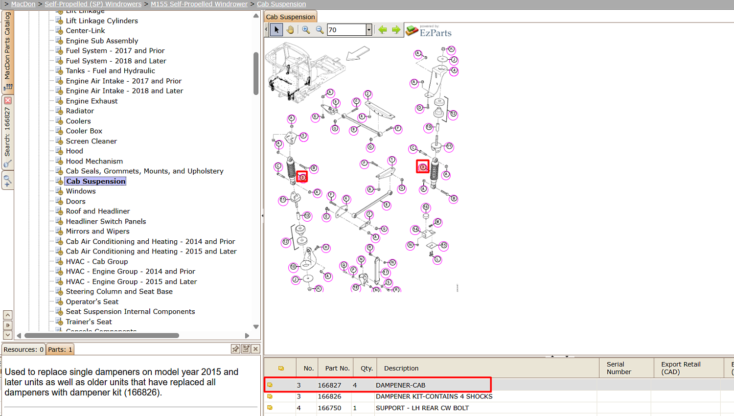Viewport: 734px width, 416px height.
Task: Click note icon for part 166750 row
Action: tap(270, 407)
